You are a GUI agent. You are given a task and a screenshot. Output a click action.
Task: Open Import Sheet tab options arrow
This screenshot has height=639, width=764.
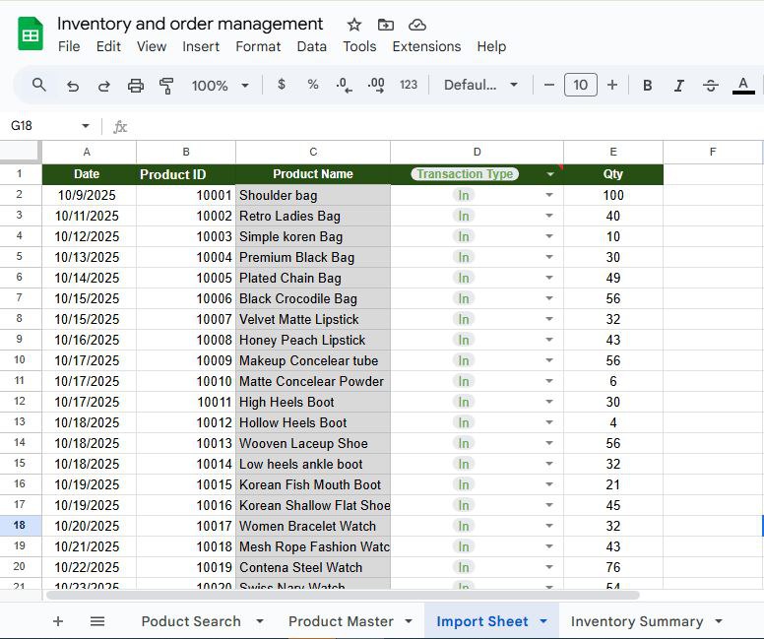[x=543, y=621]
